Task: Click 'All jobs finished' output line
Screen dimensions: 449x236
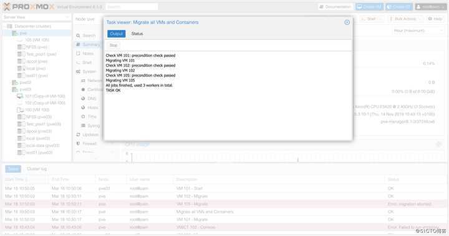Action: tap(139, 85)
